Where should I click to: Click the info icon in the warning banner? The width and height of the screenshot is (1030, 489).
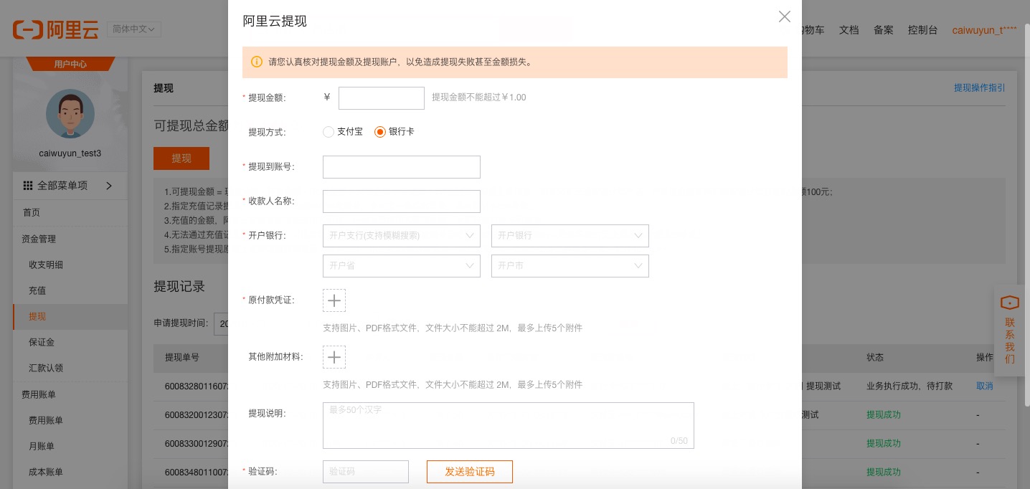[x=257, y=62]
